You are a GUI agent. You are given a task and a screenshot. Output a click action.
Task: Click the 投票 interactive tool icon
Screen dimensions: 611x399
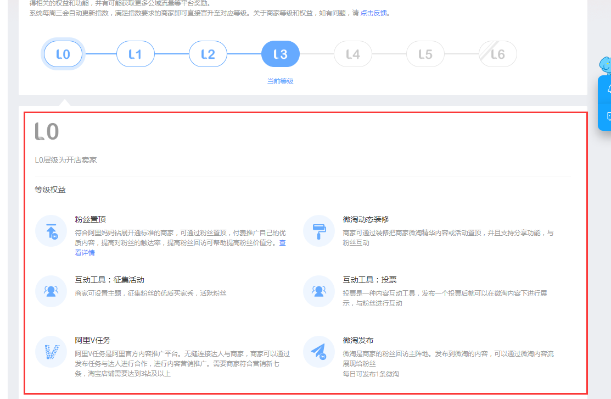[319, 291]
